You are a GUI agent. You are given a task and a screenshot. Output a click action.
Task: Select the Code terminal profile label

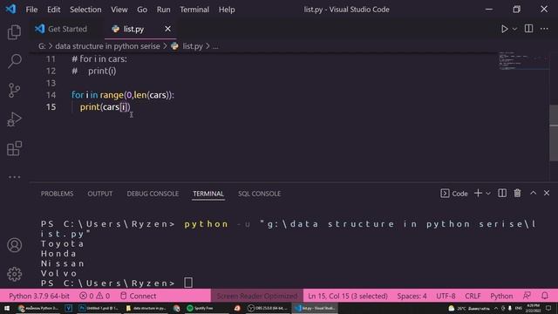tap(454, 194)
